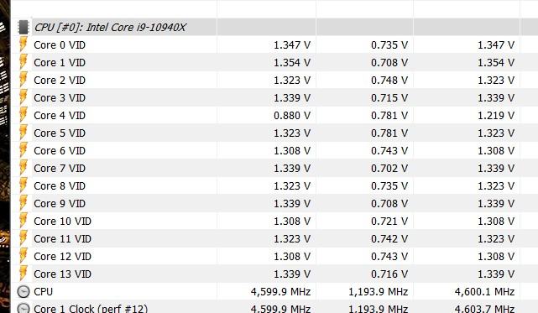Select the Core 2 VID sensor row
538x313 pixels.
pyautogui.click(x=274, y=80)
